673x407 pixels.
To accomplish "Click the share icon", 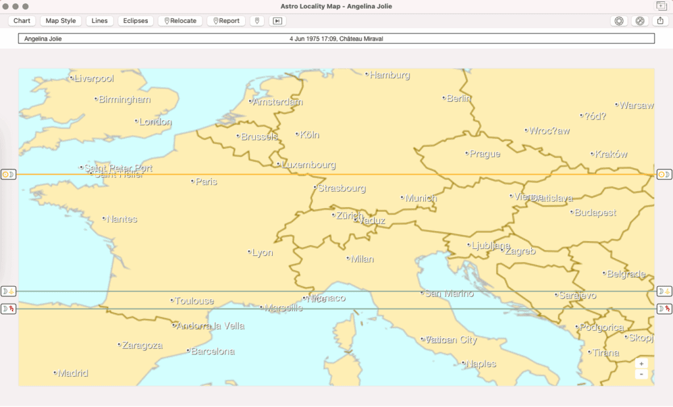I will [660, 21].
